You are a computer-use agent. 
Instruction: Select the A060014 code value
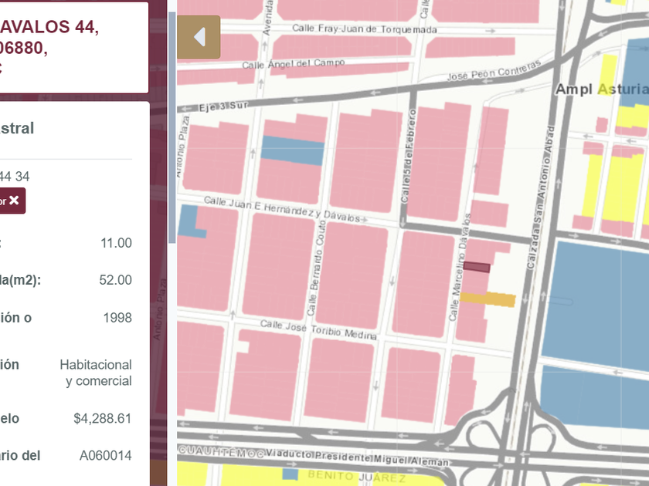[105, 456]
